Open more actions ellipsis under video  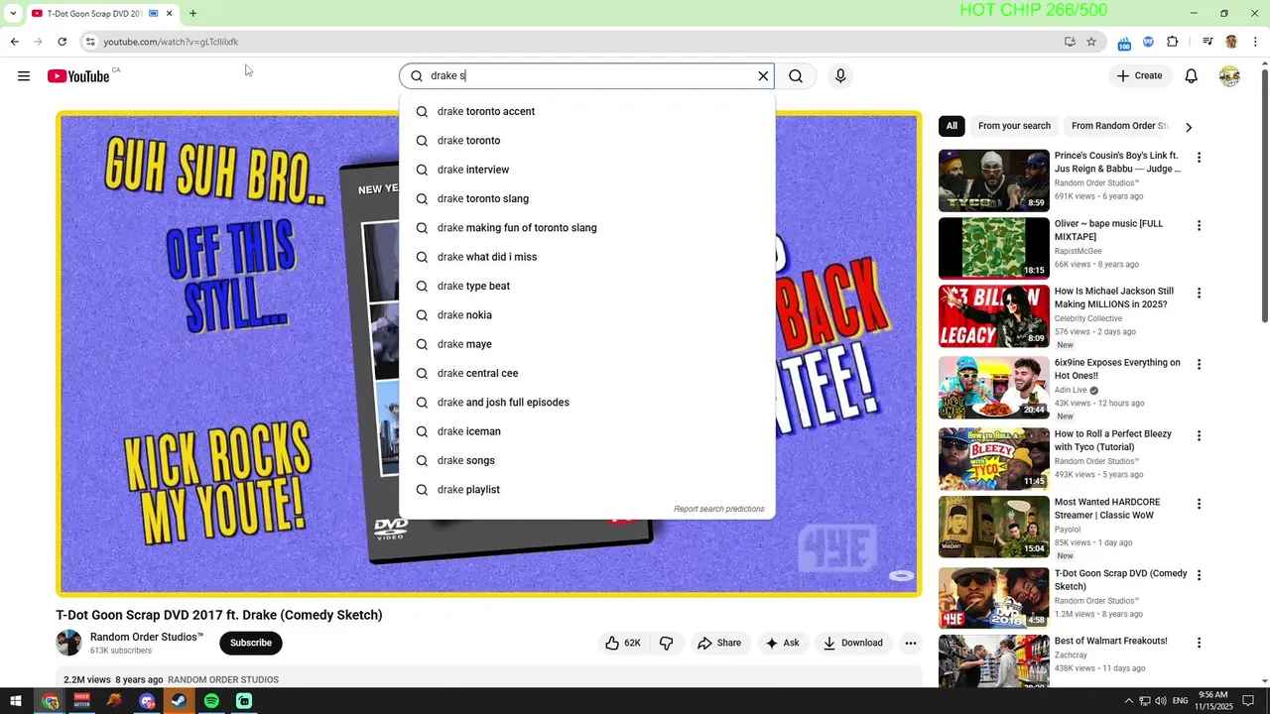point(910,643)
